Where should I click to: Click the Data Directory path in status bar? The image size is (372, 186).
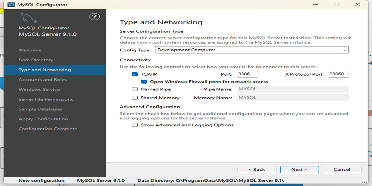point(211,180)
